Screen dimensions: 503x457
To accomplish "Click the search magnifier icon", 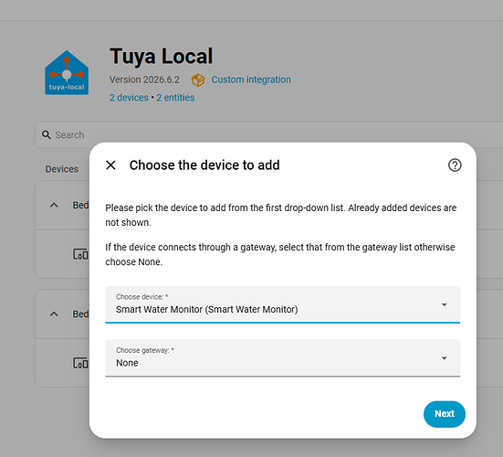I will [x=47, y=135].
